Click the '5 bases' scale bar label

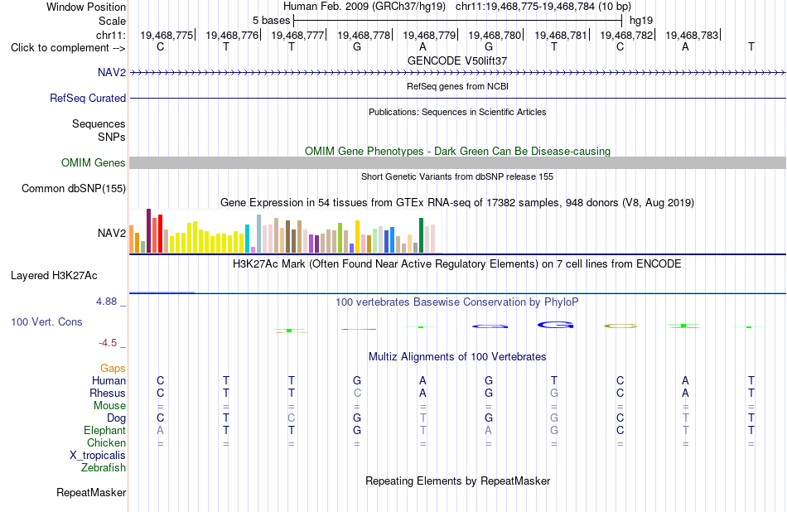(x=271, y=21)
